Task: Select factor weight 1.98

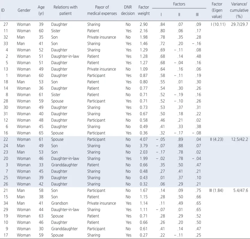Action: (144, 37)
